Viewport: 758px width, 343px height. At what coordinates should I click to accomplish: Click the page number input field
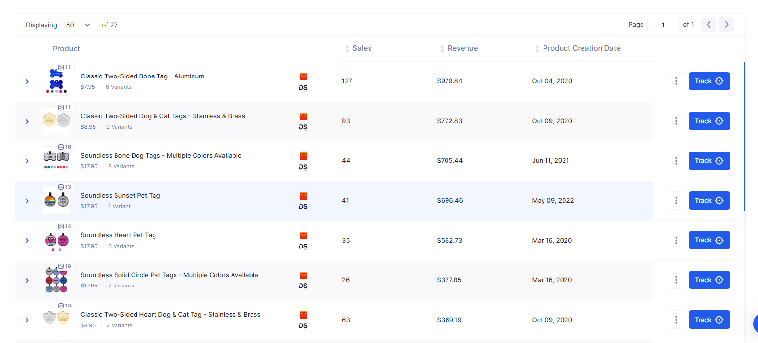663,24
